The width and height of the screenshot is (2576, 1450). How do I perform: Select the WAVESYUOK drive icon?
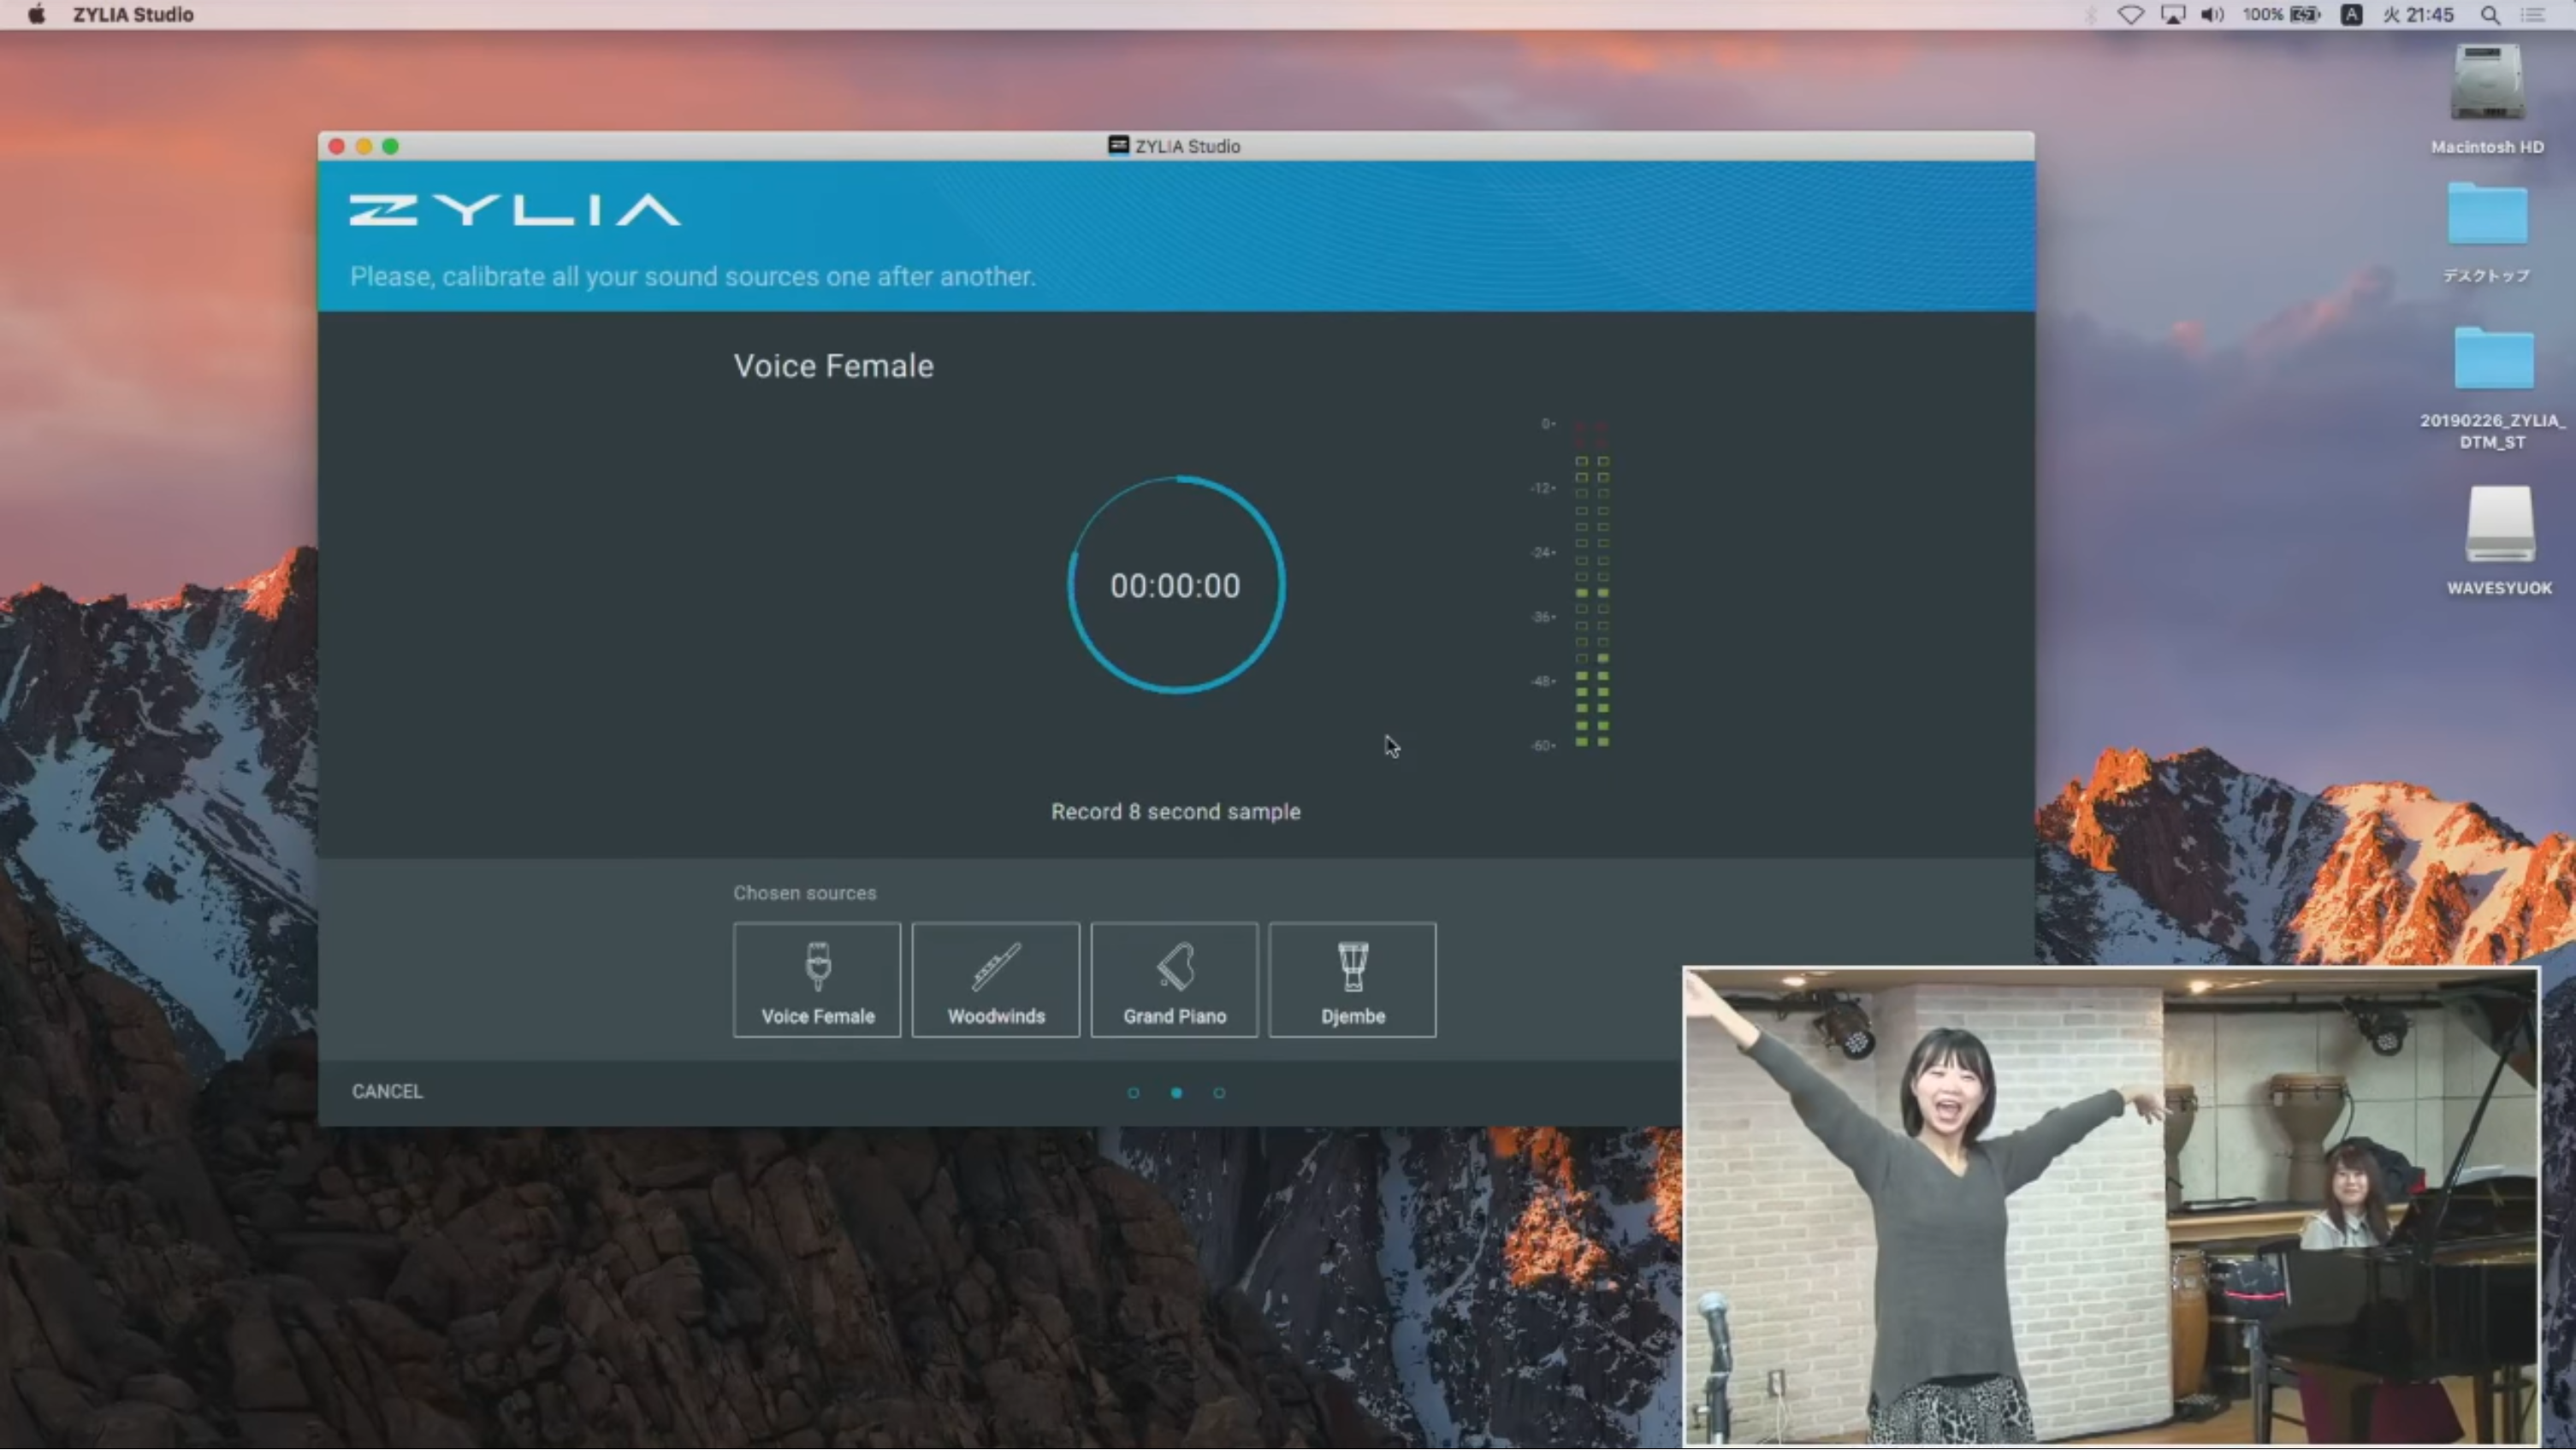(2499, 541)
